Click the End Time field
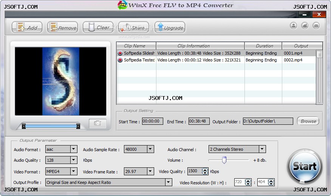This screenshot has width=331, height=196. pos(199,121)
